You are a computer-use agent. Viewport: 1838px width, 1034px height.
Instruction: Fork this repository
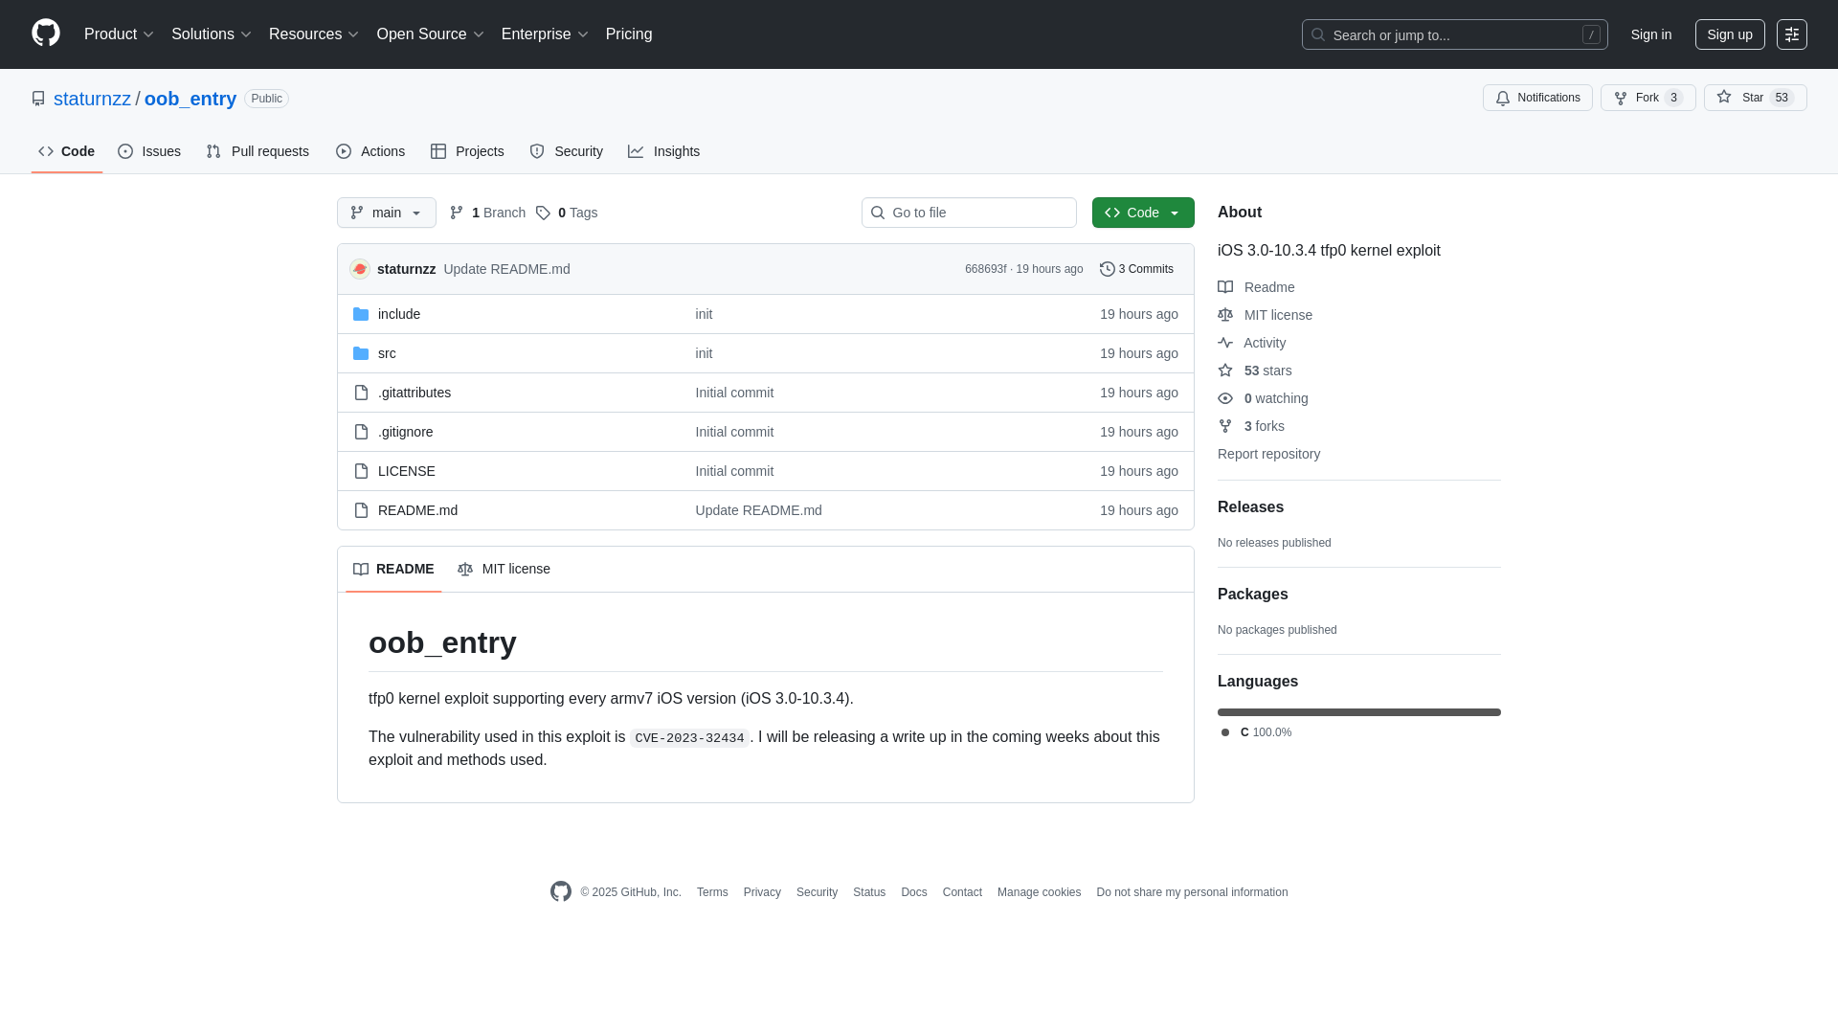coord(1647,98)
